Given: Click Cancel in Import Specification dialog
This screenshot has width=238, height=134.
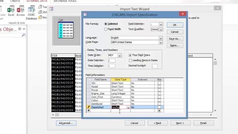Looking at the screenshot, I should [175, 32].
